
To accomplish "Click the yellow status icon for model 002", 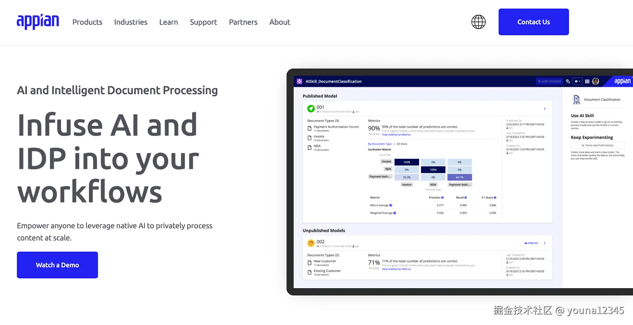I will pos(311,243).
